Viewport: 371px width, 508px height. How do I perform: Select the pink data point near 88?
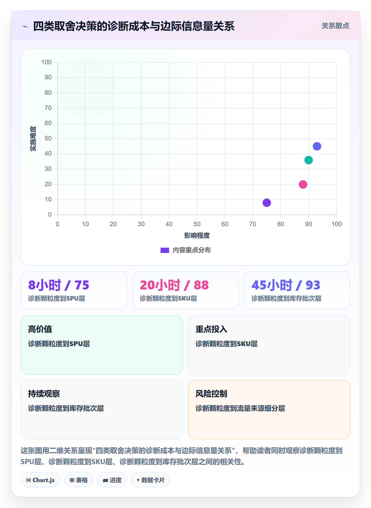click(303, 184)
